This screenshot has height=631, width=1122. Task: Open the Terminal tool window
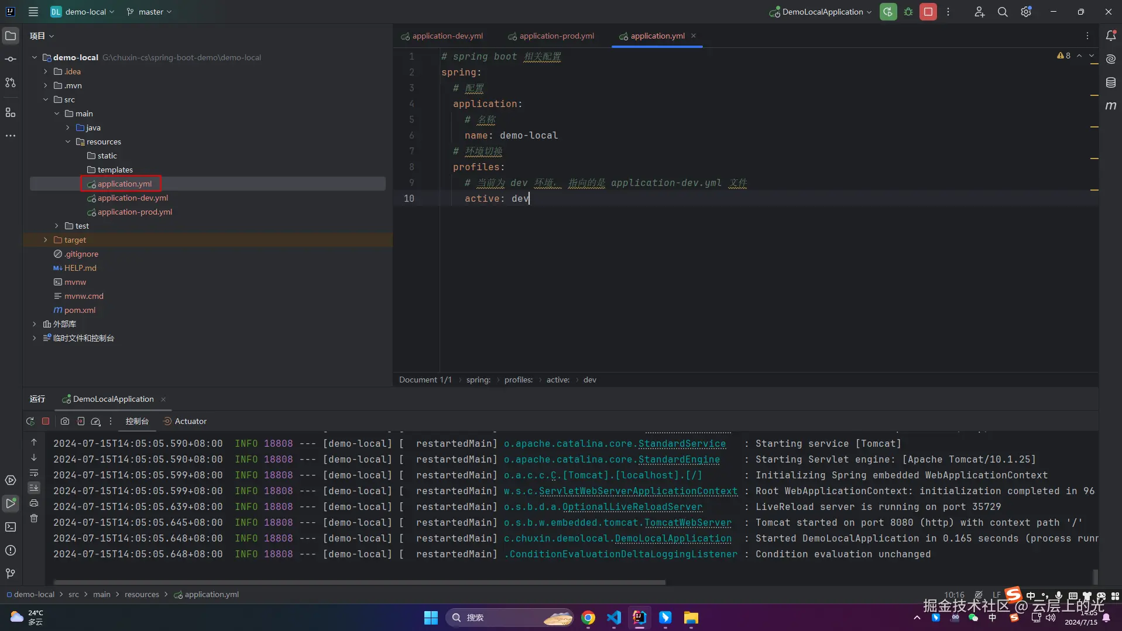11,527
